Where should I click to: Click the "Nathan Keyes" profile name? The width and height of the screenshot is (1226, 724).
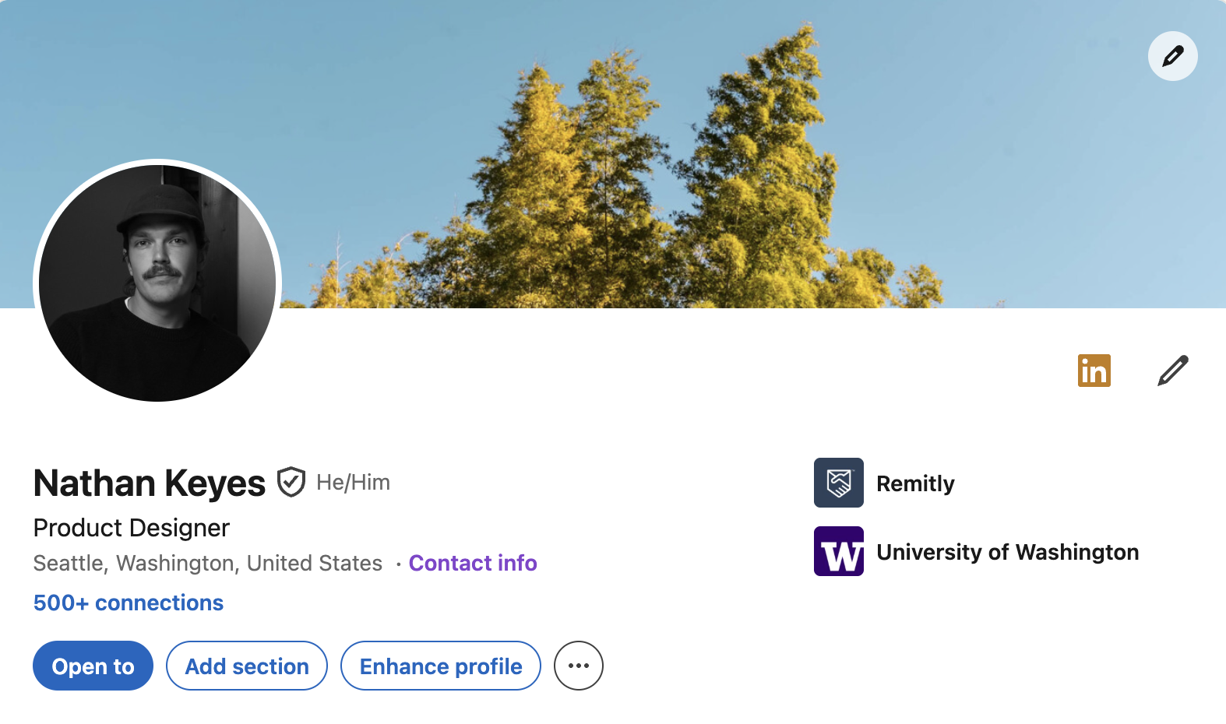(x=150, y=483)
